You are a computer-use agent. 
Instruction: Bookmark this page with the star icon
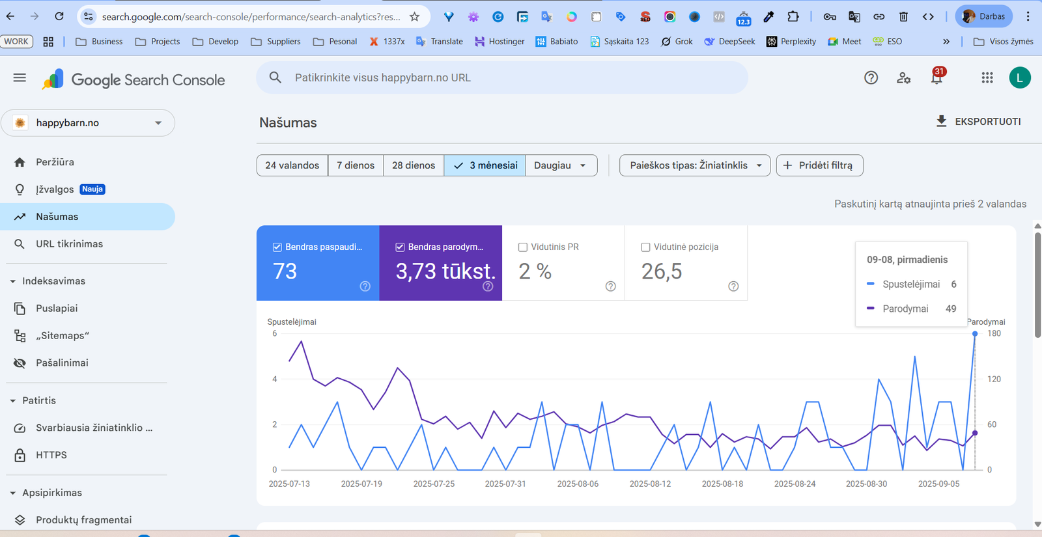click(415, 17)
